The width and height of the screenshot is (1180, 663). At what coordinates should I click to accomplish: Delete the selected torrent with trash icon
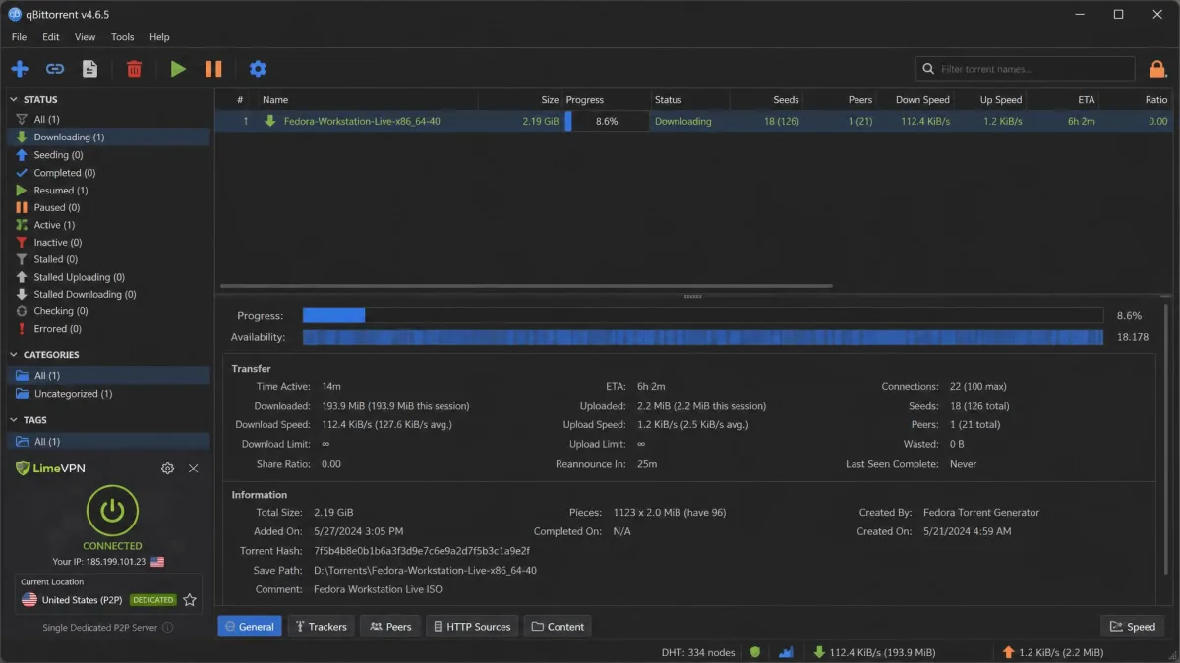click(x=134, y=69)
